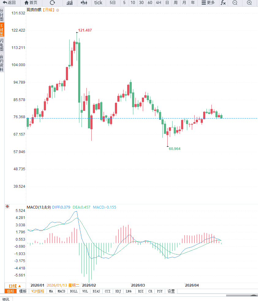
Task: Open the fx formula indicator icon
Action: click(x=223, y=3)
